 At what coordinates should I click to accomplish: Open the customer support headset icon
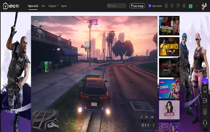pyautogui.click(x=205, y=122)
